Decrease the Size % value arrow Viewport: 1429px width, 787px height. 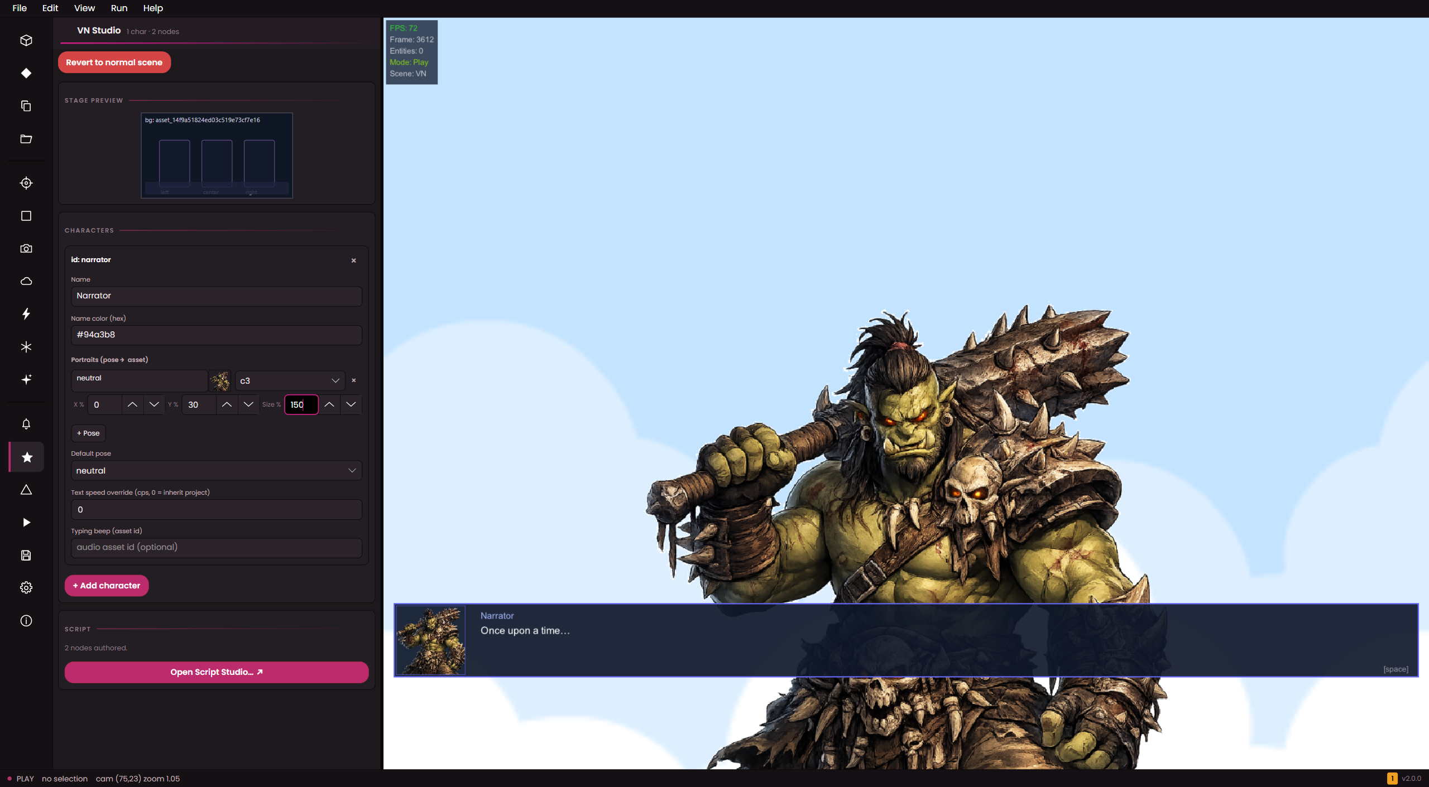(x=351, y=405)
